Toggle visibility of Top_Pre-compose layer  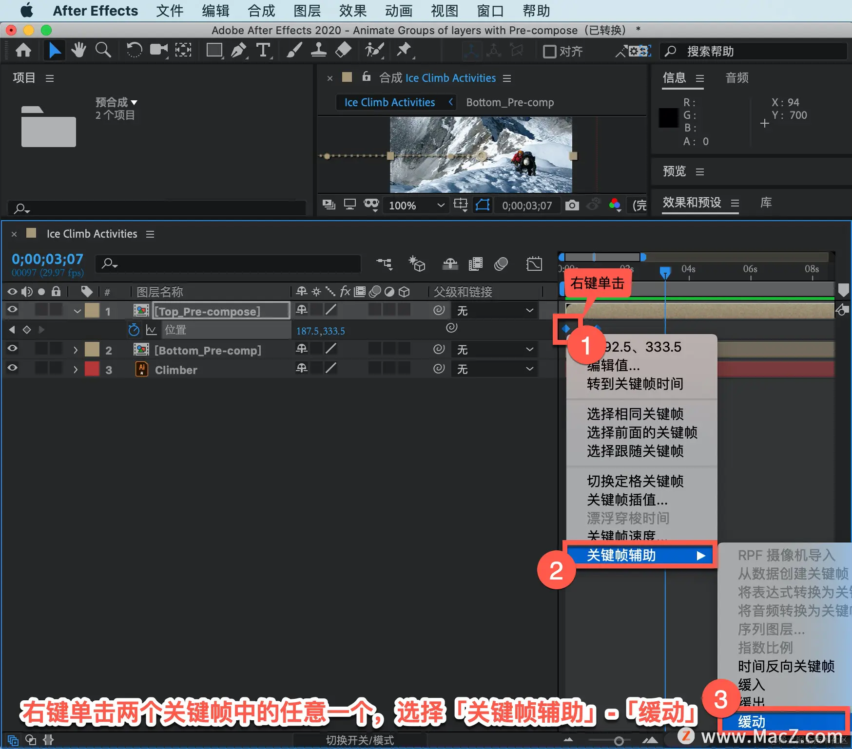coord(12,309)
